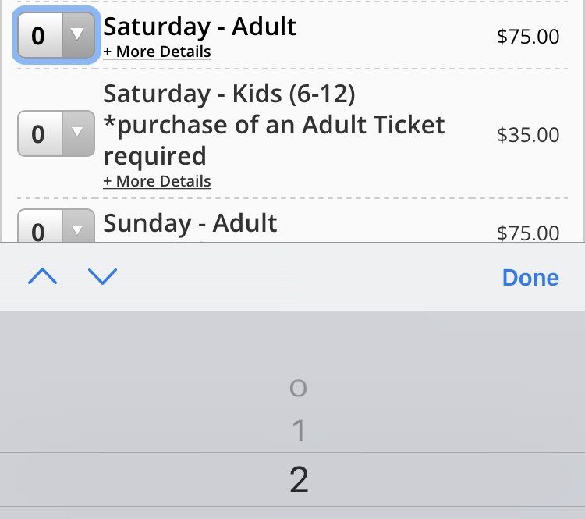Open the Saturday - Adult quantity selector
The height and width of the screenshot is (519, 585).
(55, 35)
